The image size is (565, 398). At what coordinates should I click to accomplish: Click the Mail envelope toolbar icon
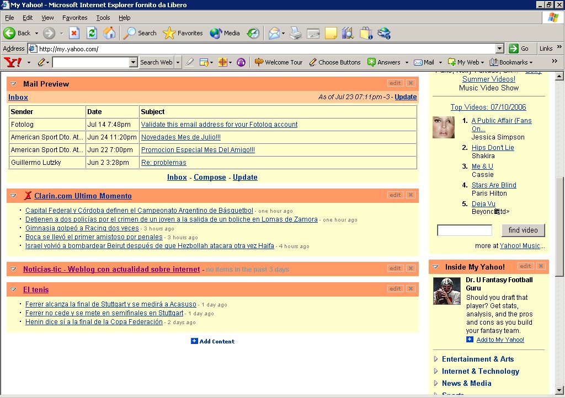click(x=274, y=33)
